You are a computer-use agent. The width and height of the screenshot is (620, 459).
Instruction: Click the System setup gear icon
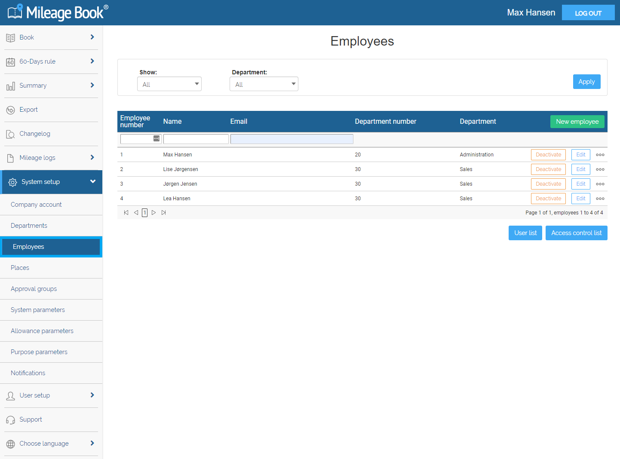point(13,182)
